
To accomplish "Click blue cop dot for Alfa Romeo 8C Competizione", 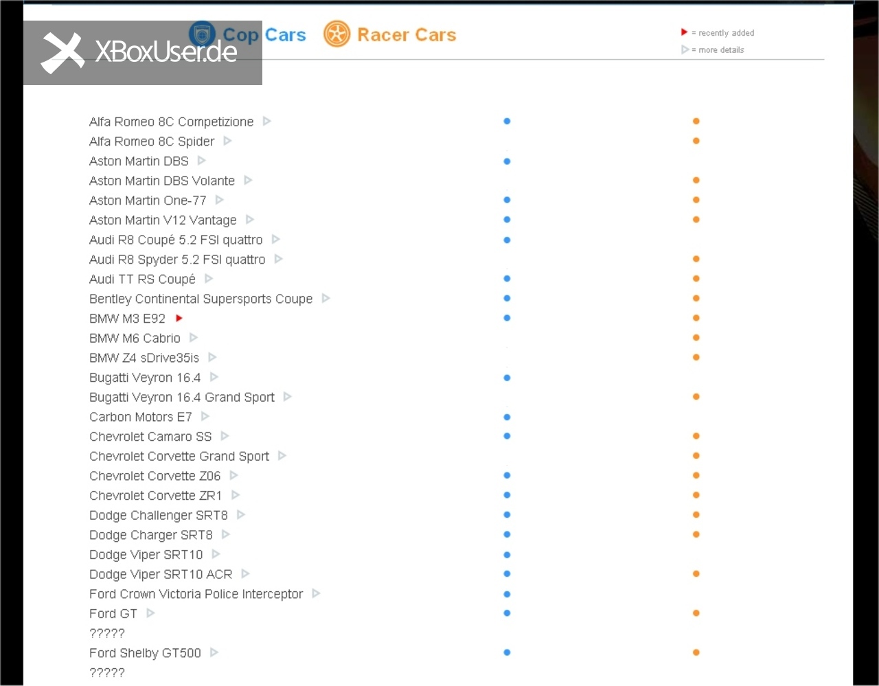I will [507, 121].
